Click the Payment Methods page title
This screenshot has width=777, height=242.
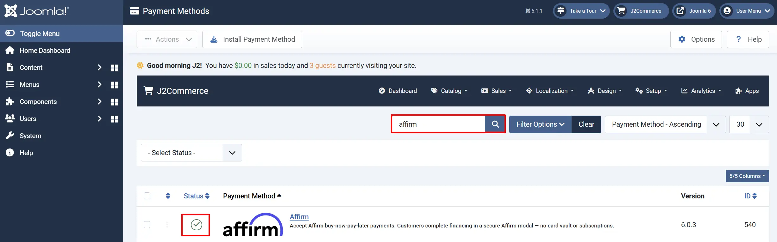(176, 11)
